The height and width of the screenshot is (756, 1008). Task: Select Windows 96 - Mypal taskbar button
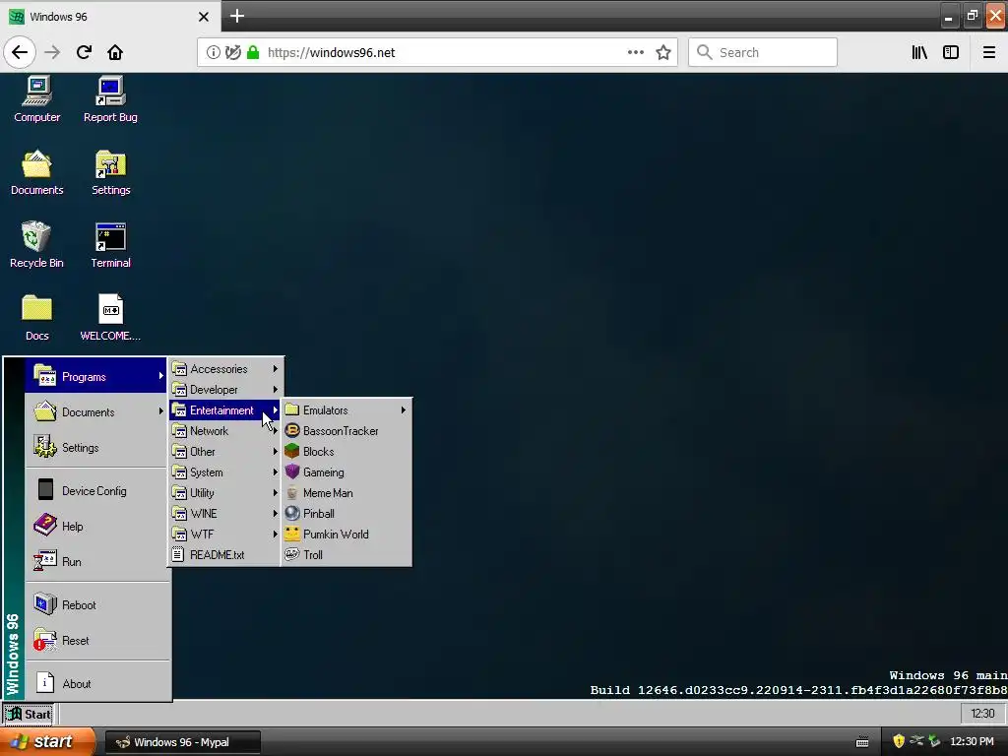tap(182, 742)
